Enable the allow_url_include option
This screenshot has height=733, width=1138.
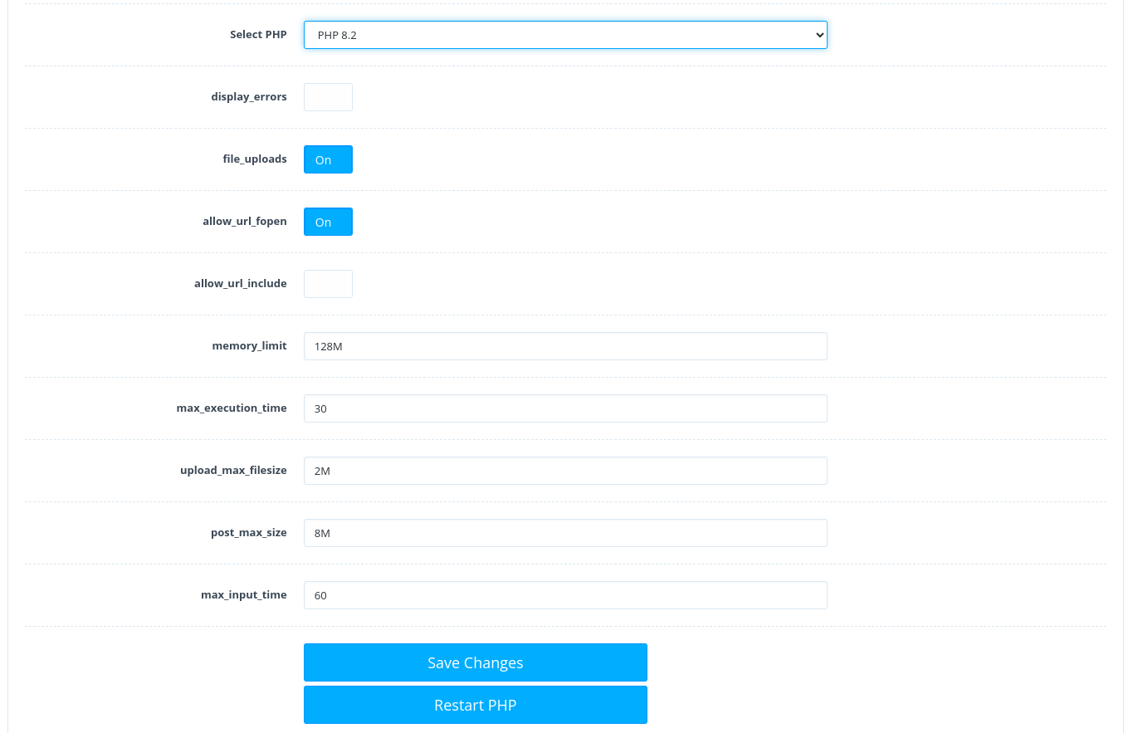point(328,284)
